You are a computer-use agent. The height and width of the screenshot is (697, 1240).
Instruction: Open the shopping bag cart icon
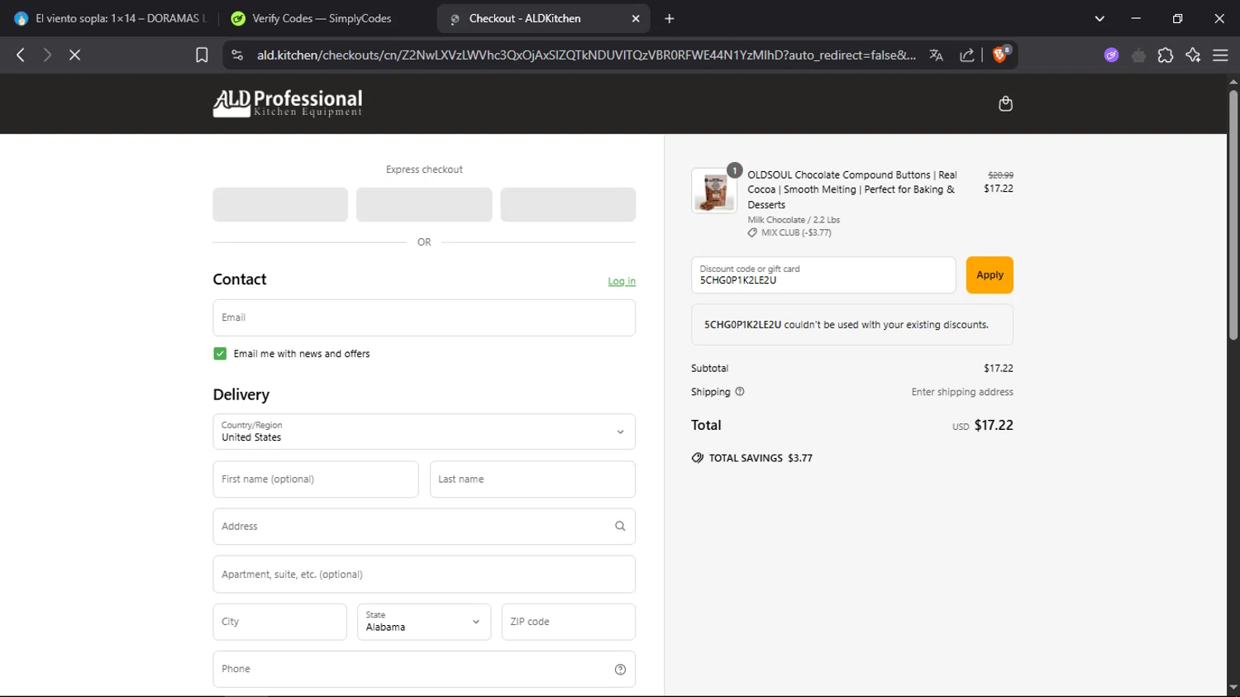coord(1005,103)
